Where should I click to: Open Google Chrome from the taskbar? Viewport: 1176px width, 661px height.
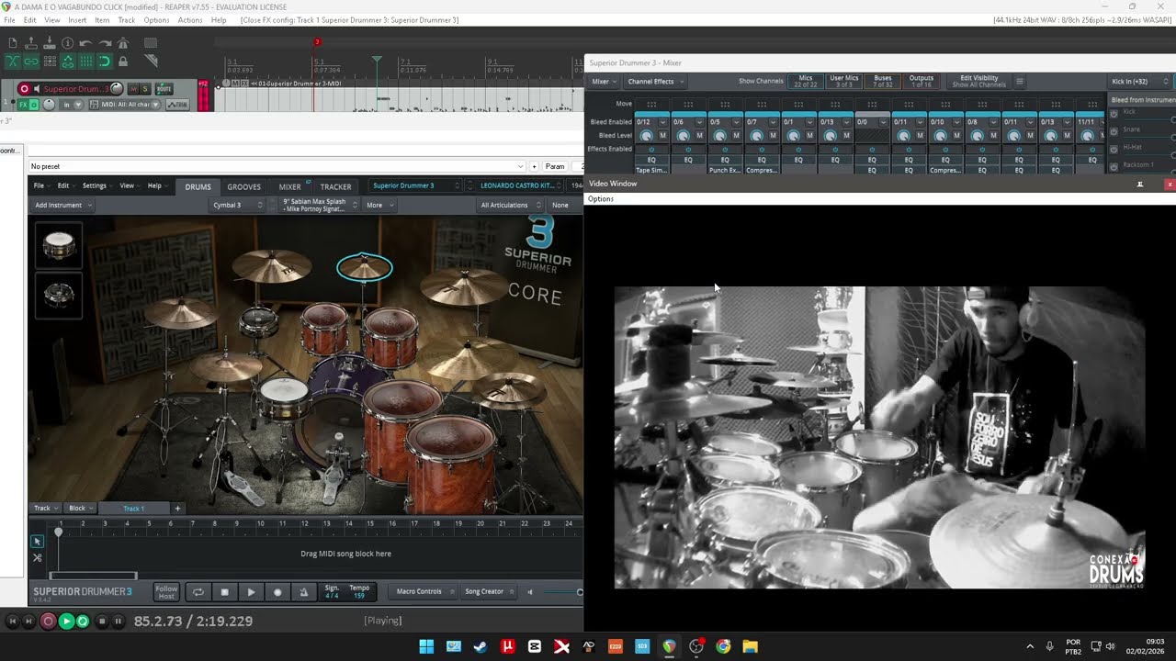point(723,646)
